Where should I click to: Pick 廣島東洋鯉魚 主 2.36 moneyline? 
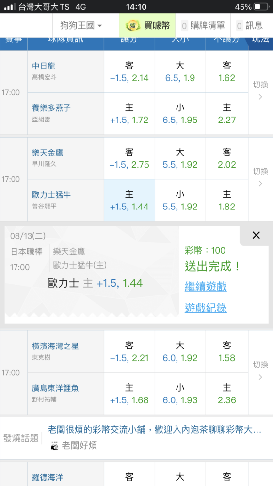point(227,394)
